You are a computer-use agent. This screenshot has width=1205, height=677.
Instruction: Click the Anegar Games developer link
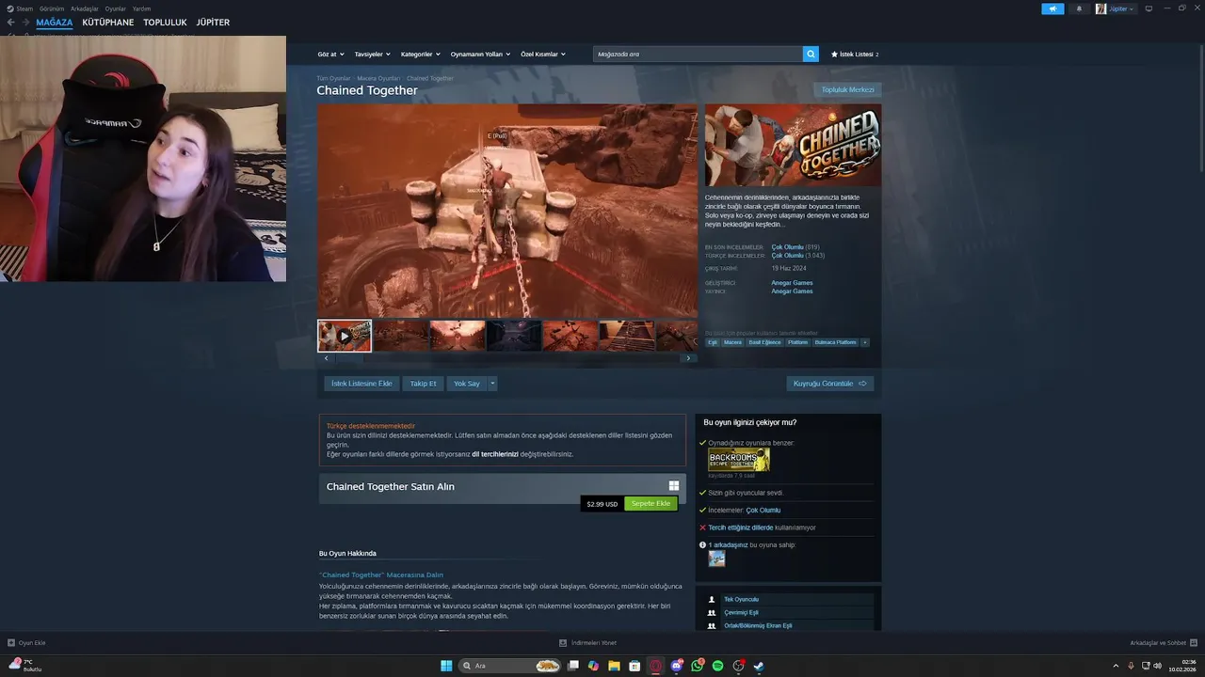tap(792, 283)
